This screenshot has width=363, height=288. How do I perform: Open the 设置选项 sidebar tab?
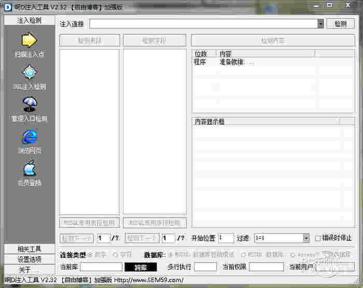[x=30, y=259]
